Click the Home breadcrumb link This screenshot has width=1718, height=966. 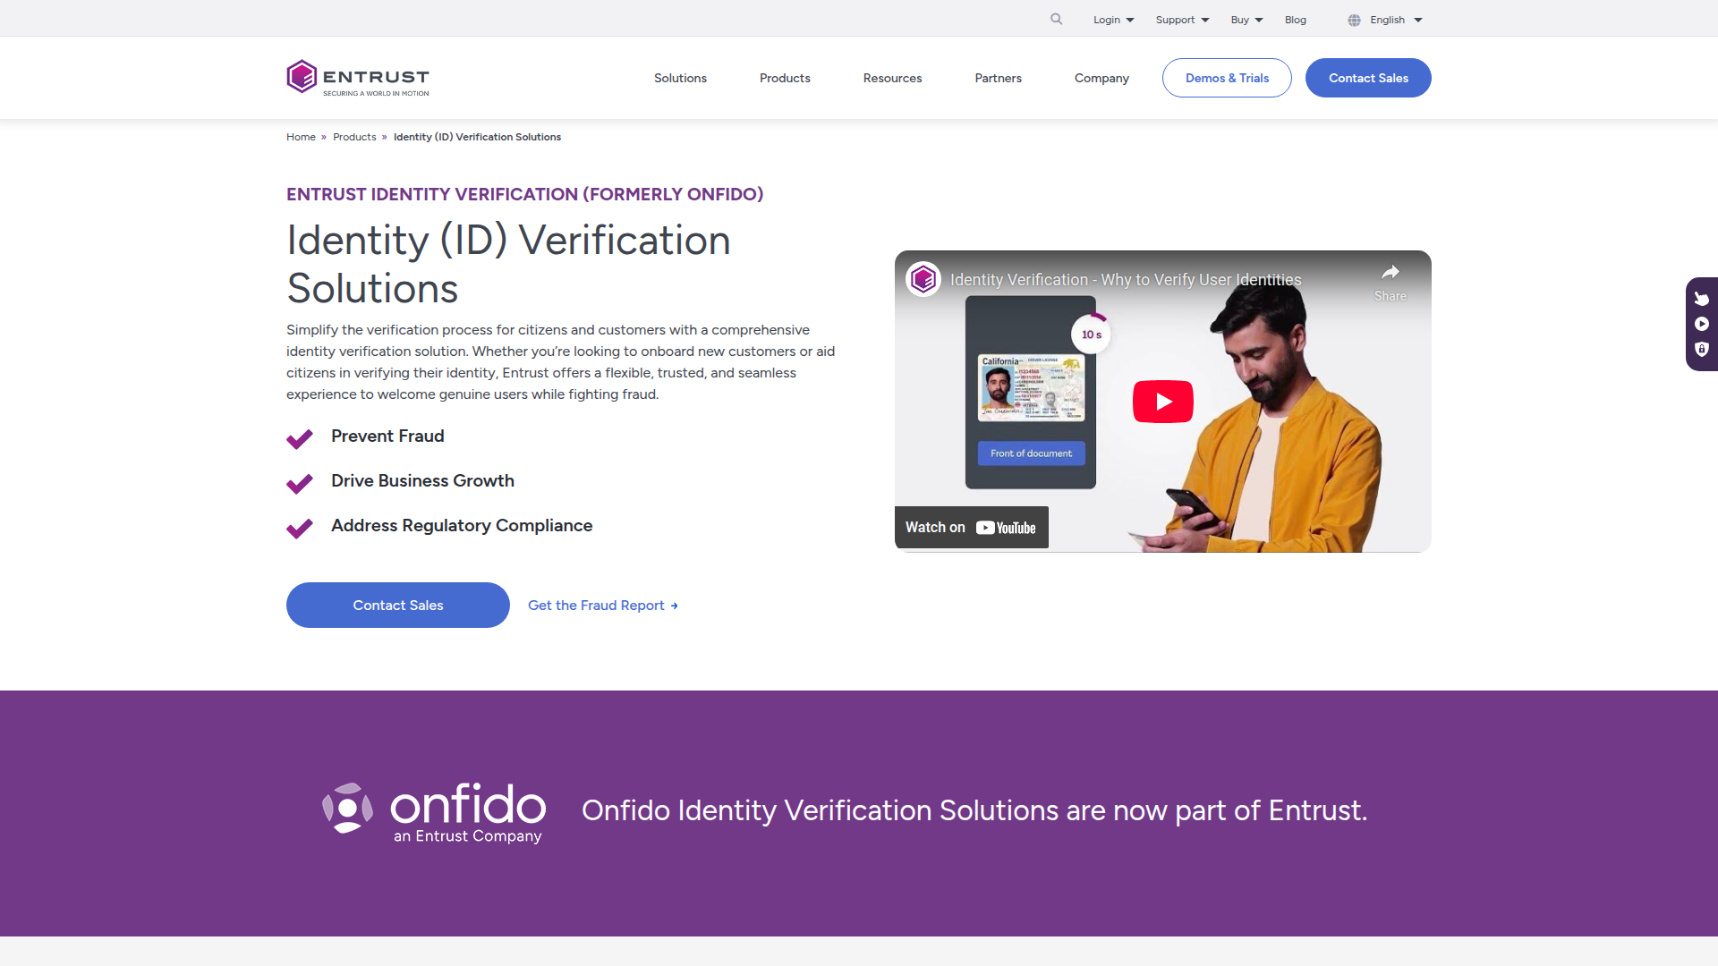[x=301, y=136]
